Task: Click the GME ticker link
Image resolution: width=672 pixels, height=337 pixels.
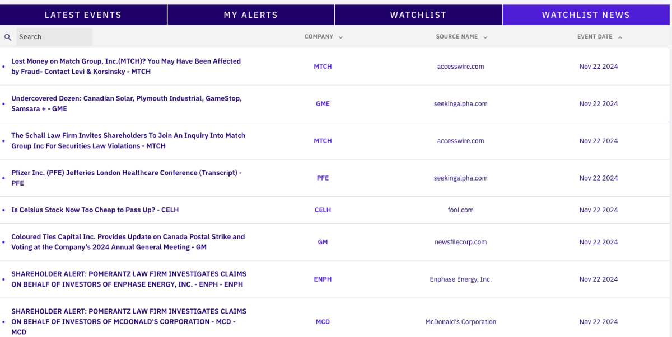Action: coord(323,103)
